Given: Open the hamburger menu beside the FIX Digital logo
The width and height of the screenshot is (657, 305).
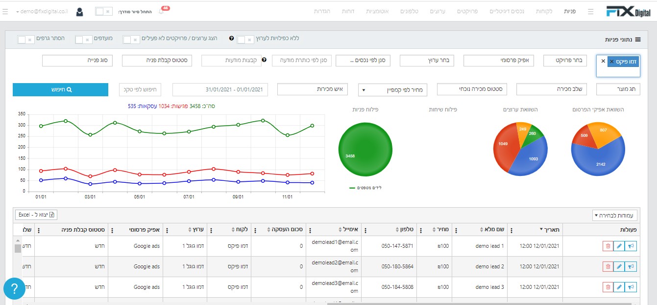Looking at the screenshot, I should (591, 11).
